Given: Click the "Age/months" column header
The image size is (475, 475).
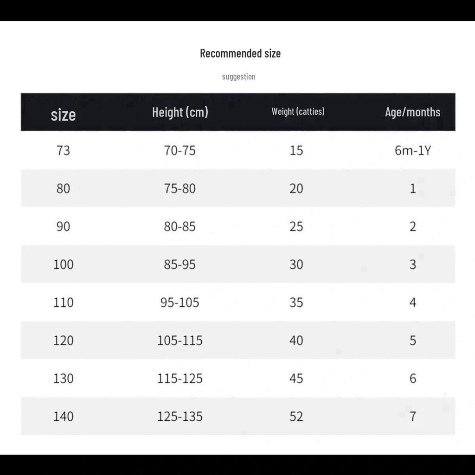Looking at the screenshot, I should (412, 112).
